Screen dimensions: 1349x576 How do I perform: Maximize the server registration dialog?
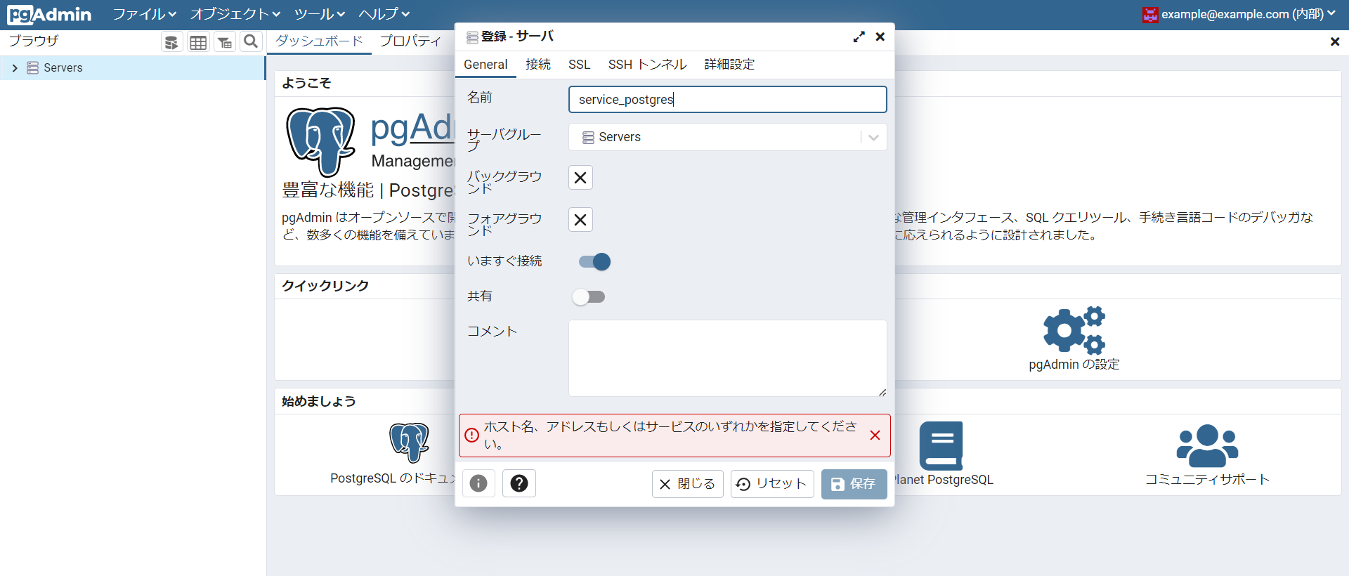tap(859, 37)
